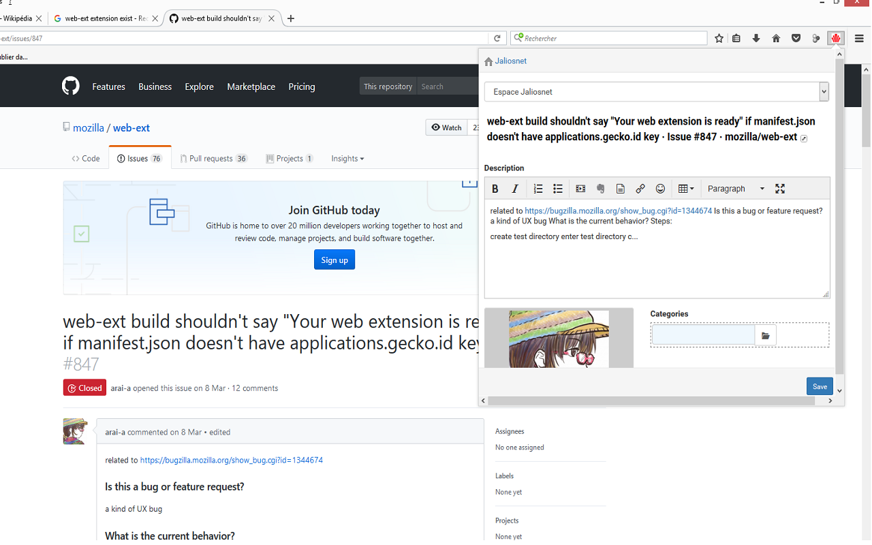
Task: Expand the Paragraph format dropdown
Action: point(736,189)
